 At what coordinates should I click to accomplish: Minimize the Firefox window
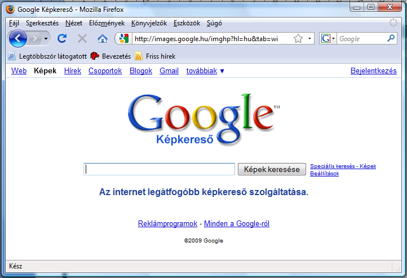(357, 7)
